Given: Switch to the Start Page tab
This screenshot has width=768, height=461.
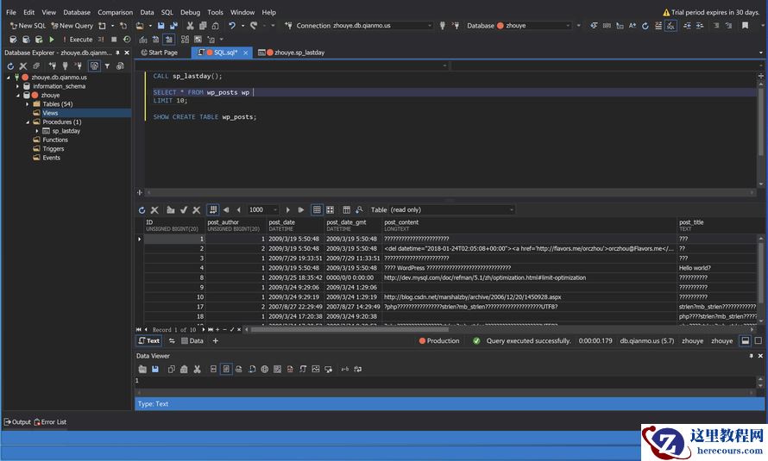Looking at the screenshot, I should click(x=158, y=53).
